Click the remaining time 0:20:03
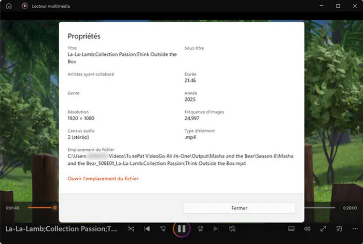 tap(350, 208)
